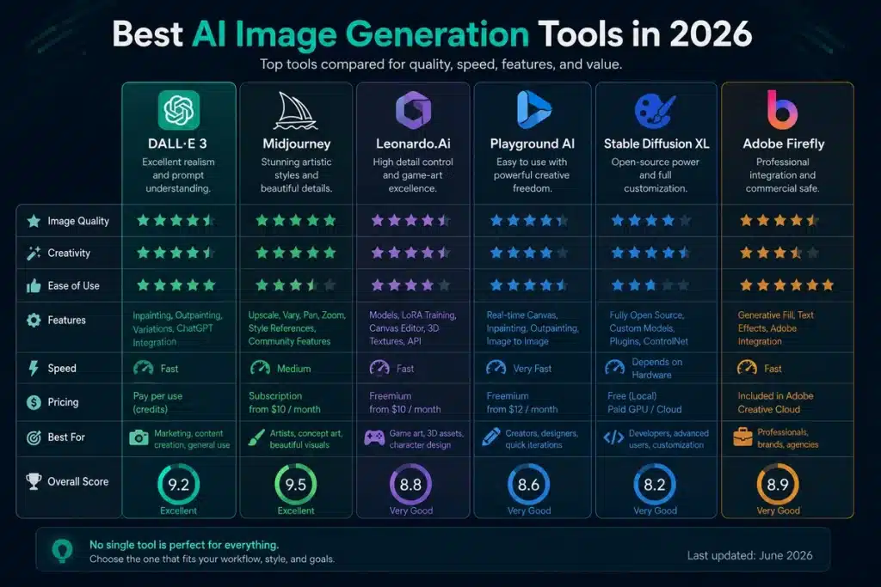The height and width of the screenshot is (587, 881).
Task: Click Stable Diffusion XL's Ease of Use stars
Action: pos(650,285)
